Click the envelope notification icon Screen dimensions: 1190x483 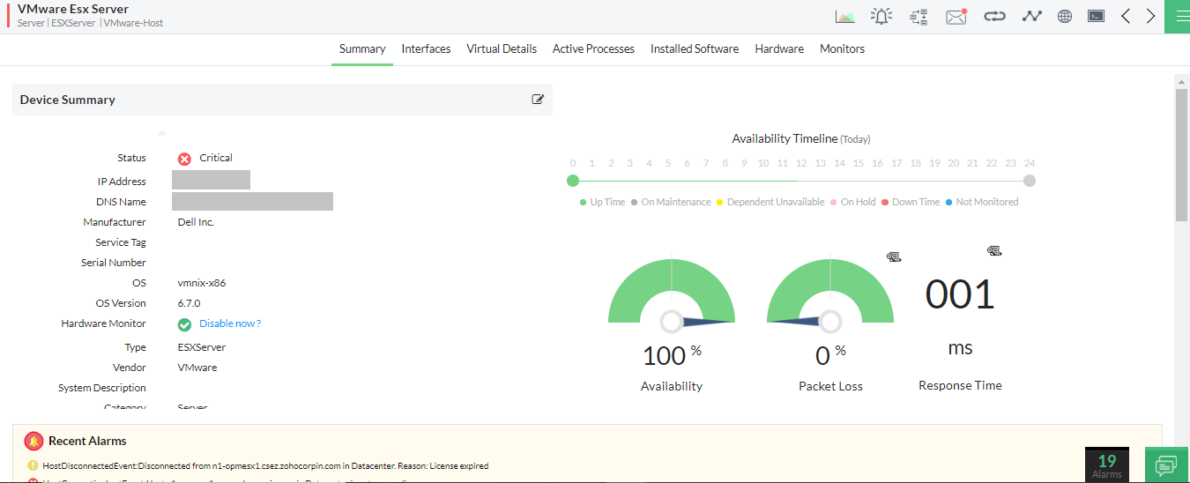coord(956,16)
